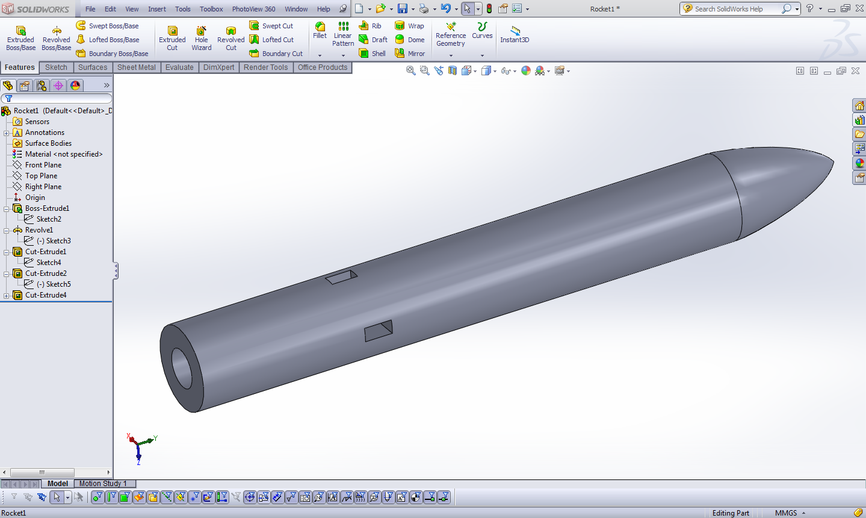Toggle the Instant3D mode
Screen dimensions: 866x518
(x=515, y=34)
